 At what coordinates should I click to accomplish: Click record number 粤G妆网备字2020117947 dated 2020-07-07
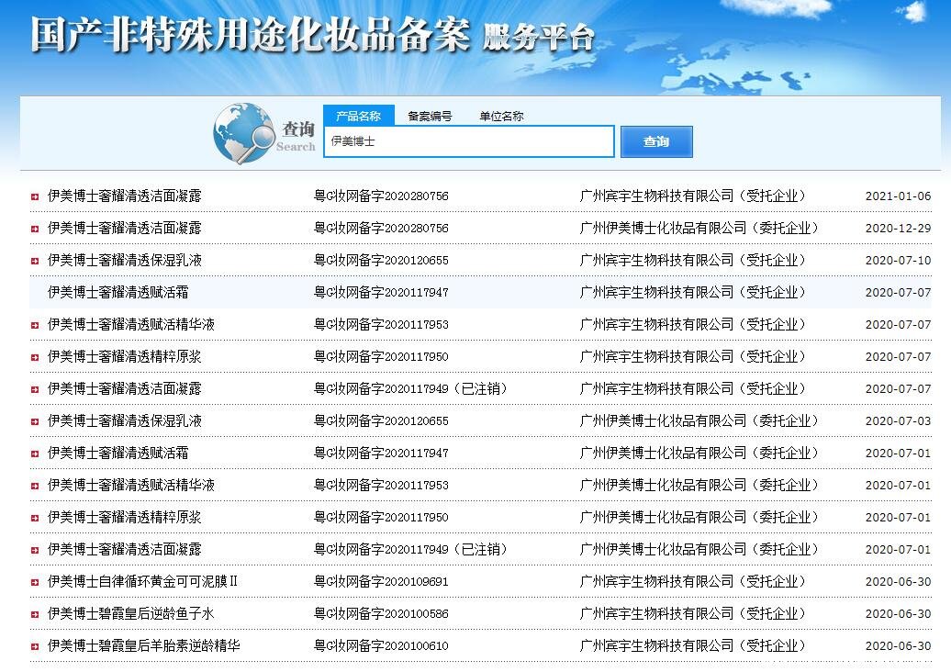coord(381,292)
